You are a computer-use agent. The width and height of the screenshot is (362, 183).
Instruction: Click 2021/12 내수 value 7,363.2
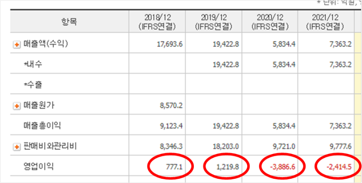[340, 65]
